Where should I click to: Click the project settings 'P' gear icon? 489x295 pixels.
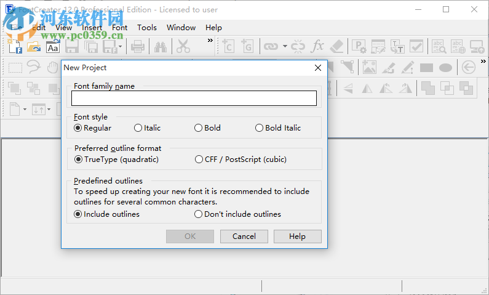click(359, 47)
